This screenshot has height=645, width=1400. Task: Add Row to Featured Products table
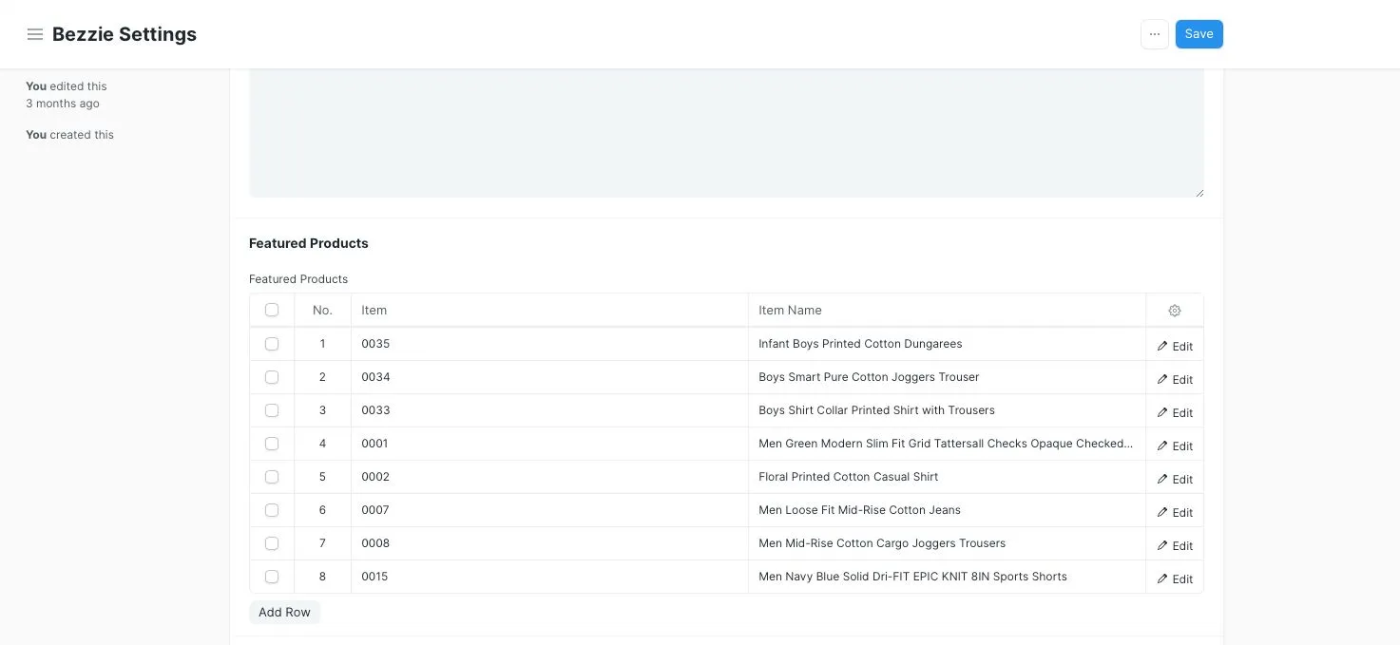284,613
